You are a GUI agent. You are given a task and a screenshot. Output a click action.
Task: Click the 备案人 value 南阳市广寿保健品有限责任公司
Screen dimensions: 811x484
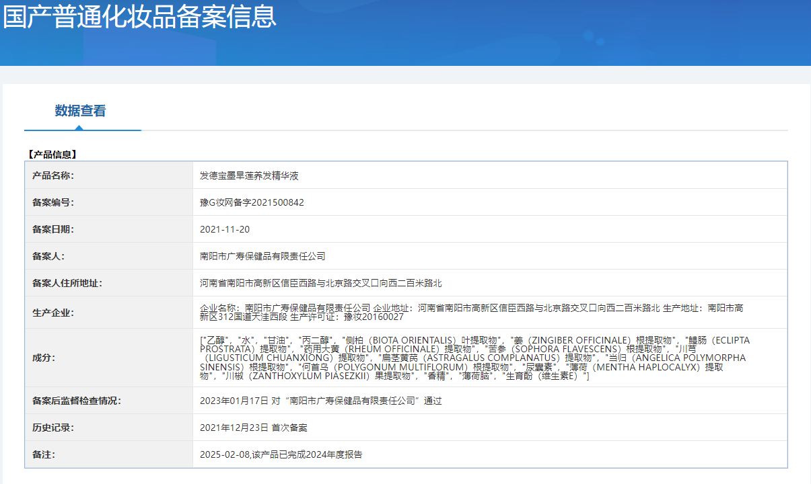(x=262, y=256)
